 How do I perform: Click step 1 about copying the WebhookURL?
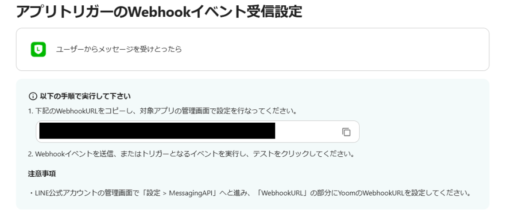162,111
